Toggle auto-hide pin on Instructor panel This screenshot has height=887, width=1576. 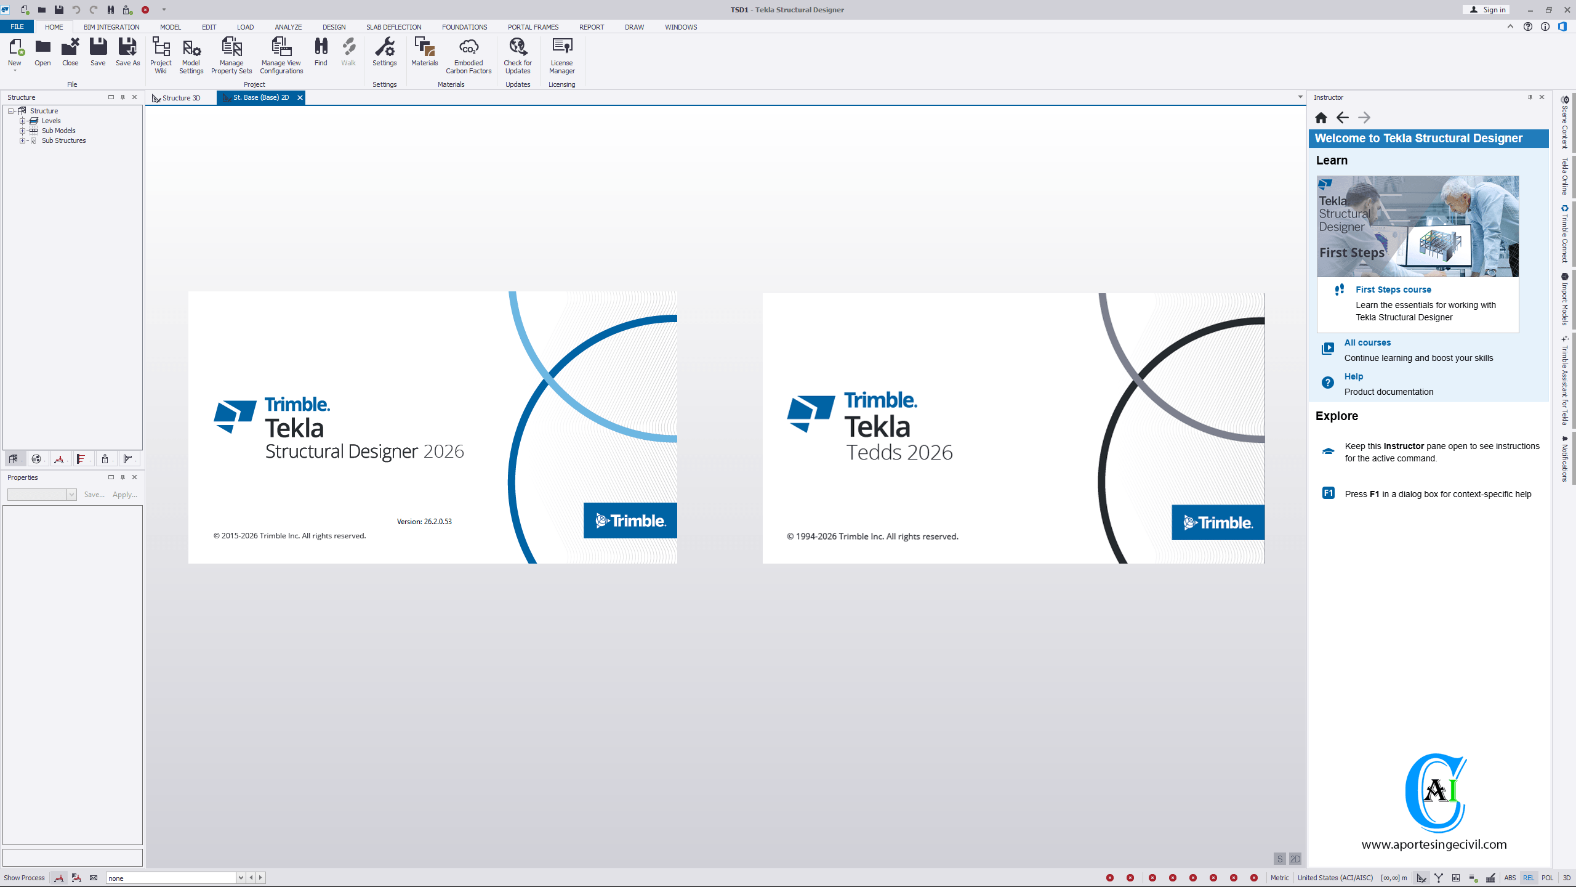click(x=1530, y=97)
